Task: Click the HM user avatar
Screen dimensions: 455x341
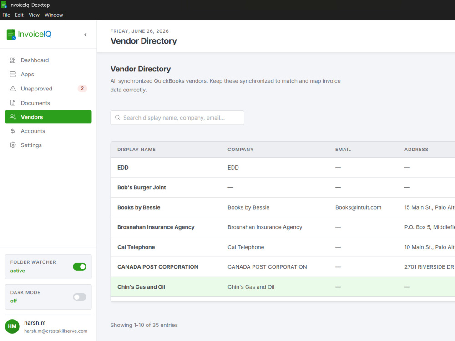Action: pyautogui.click(x=12, y=326)
